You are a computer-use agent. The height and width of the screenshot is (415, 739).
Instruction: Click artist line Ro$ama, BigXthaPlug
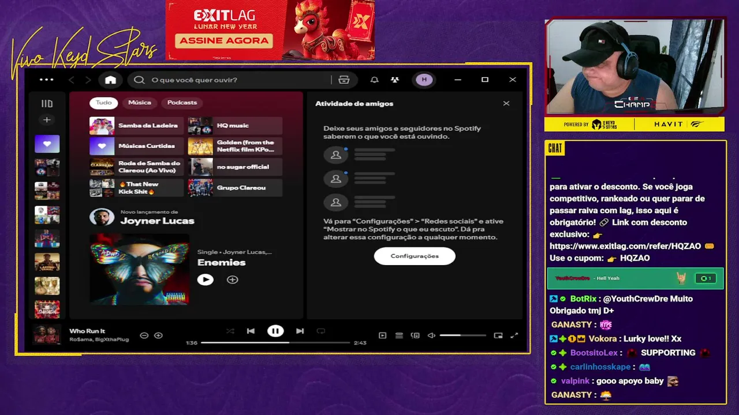(99, 339)
